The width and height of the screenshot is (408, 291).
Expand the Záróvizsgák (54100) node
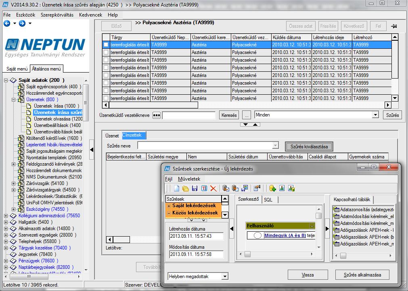click(14, 183)
